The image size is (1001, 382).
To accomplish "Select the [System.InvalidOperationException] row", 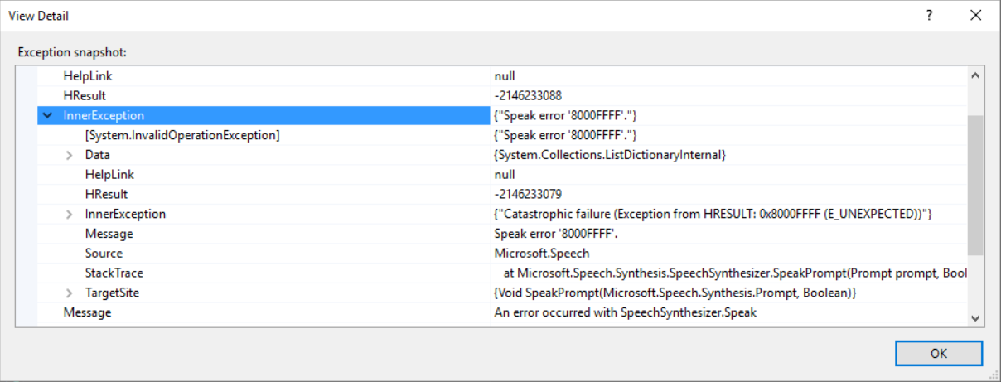I will [x=502, y=135].
